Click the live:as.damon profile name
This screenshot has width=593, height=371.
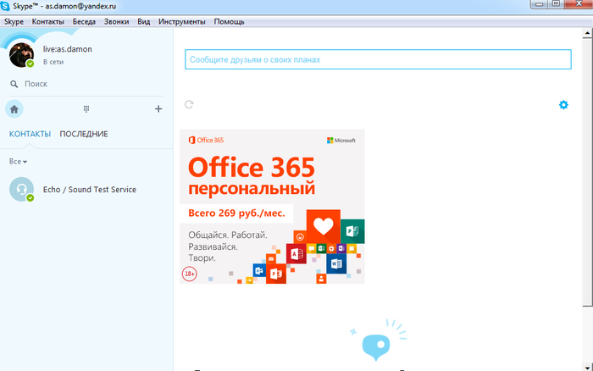tap(67, 49)
